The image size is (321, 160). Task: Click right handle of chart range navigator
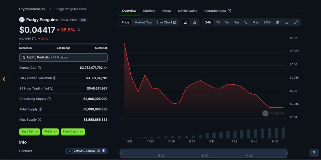tap(287, 153)
